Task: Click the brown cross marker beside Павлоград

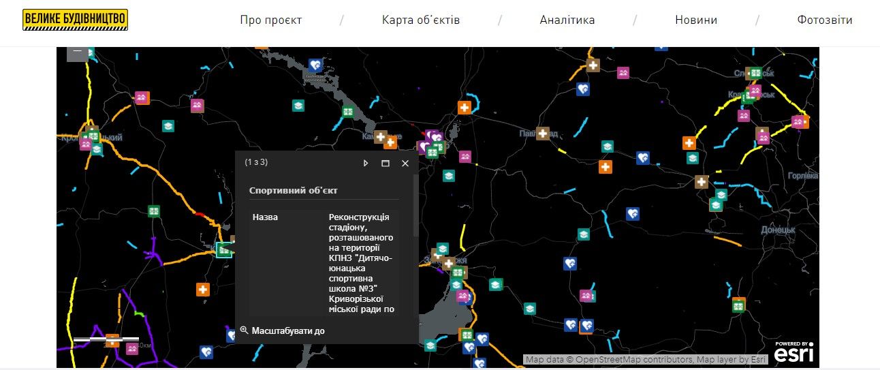Action: 542,134
